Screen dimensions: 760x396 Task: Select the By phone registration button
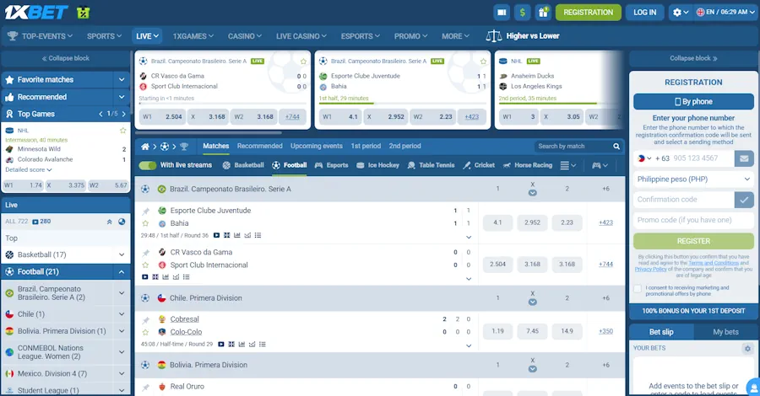(x=693, y=102)
